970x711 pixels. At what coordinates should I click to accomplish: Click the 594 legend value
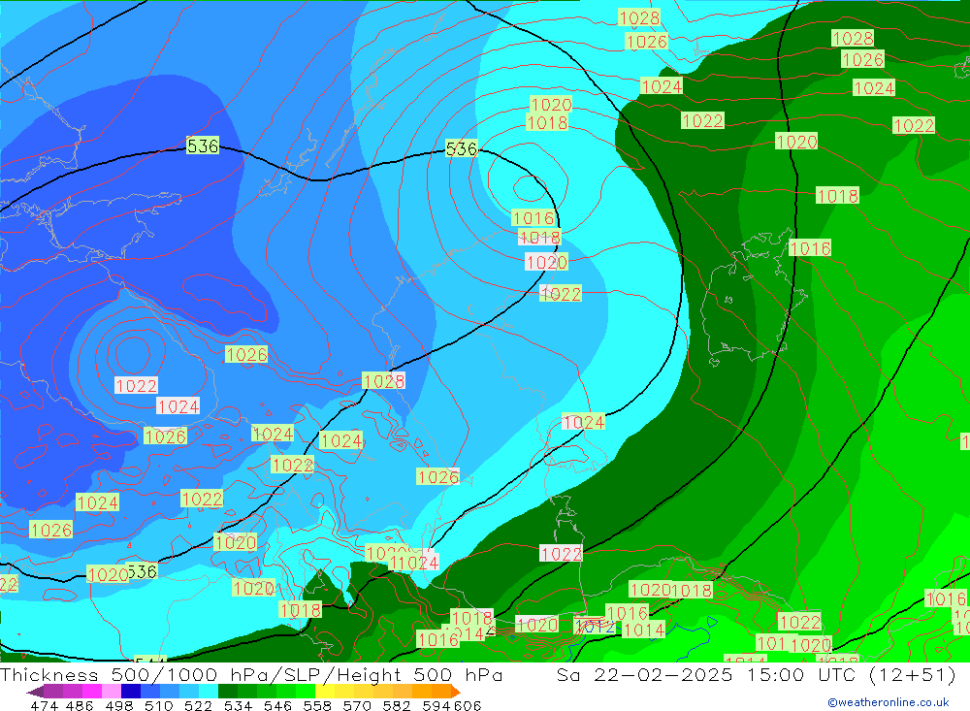(x=436, y=705)
